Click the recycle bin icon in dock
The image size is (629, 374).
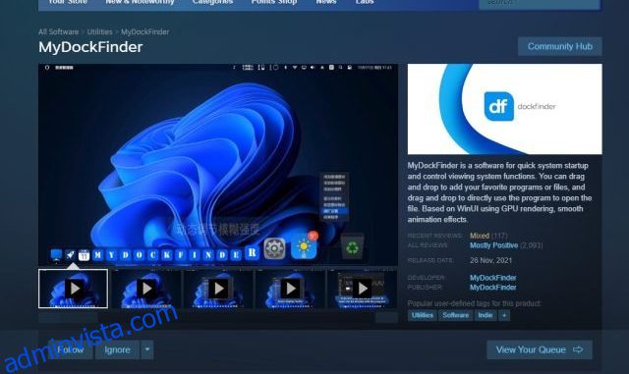pos(352,247)
